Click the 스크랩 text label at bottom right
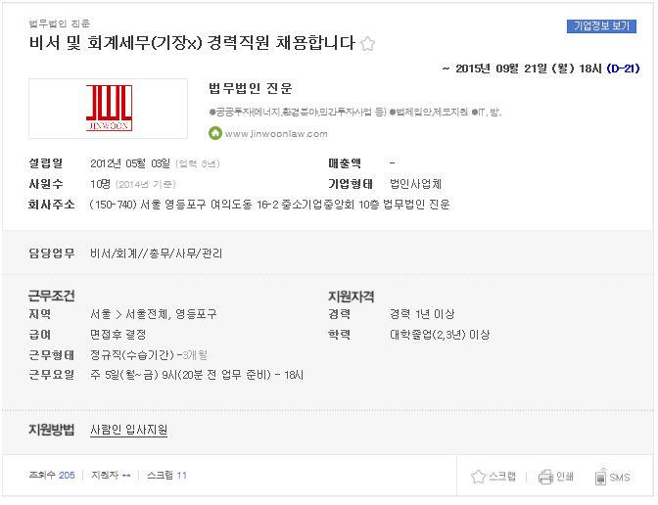 coord(502,477)
